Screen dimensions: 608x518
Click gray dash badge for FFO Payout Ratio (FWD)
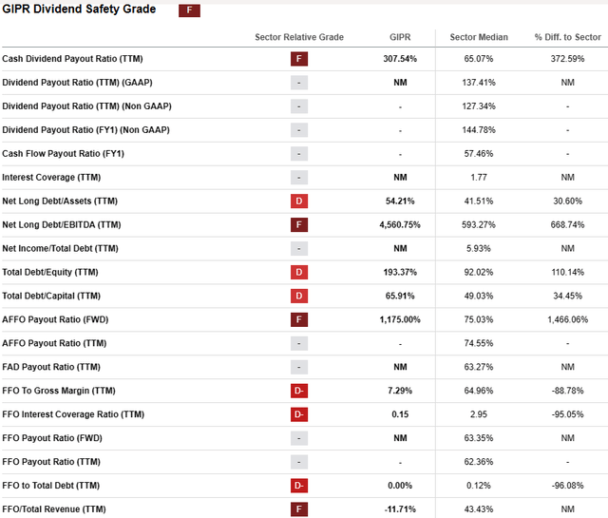(299, 438)
